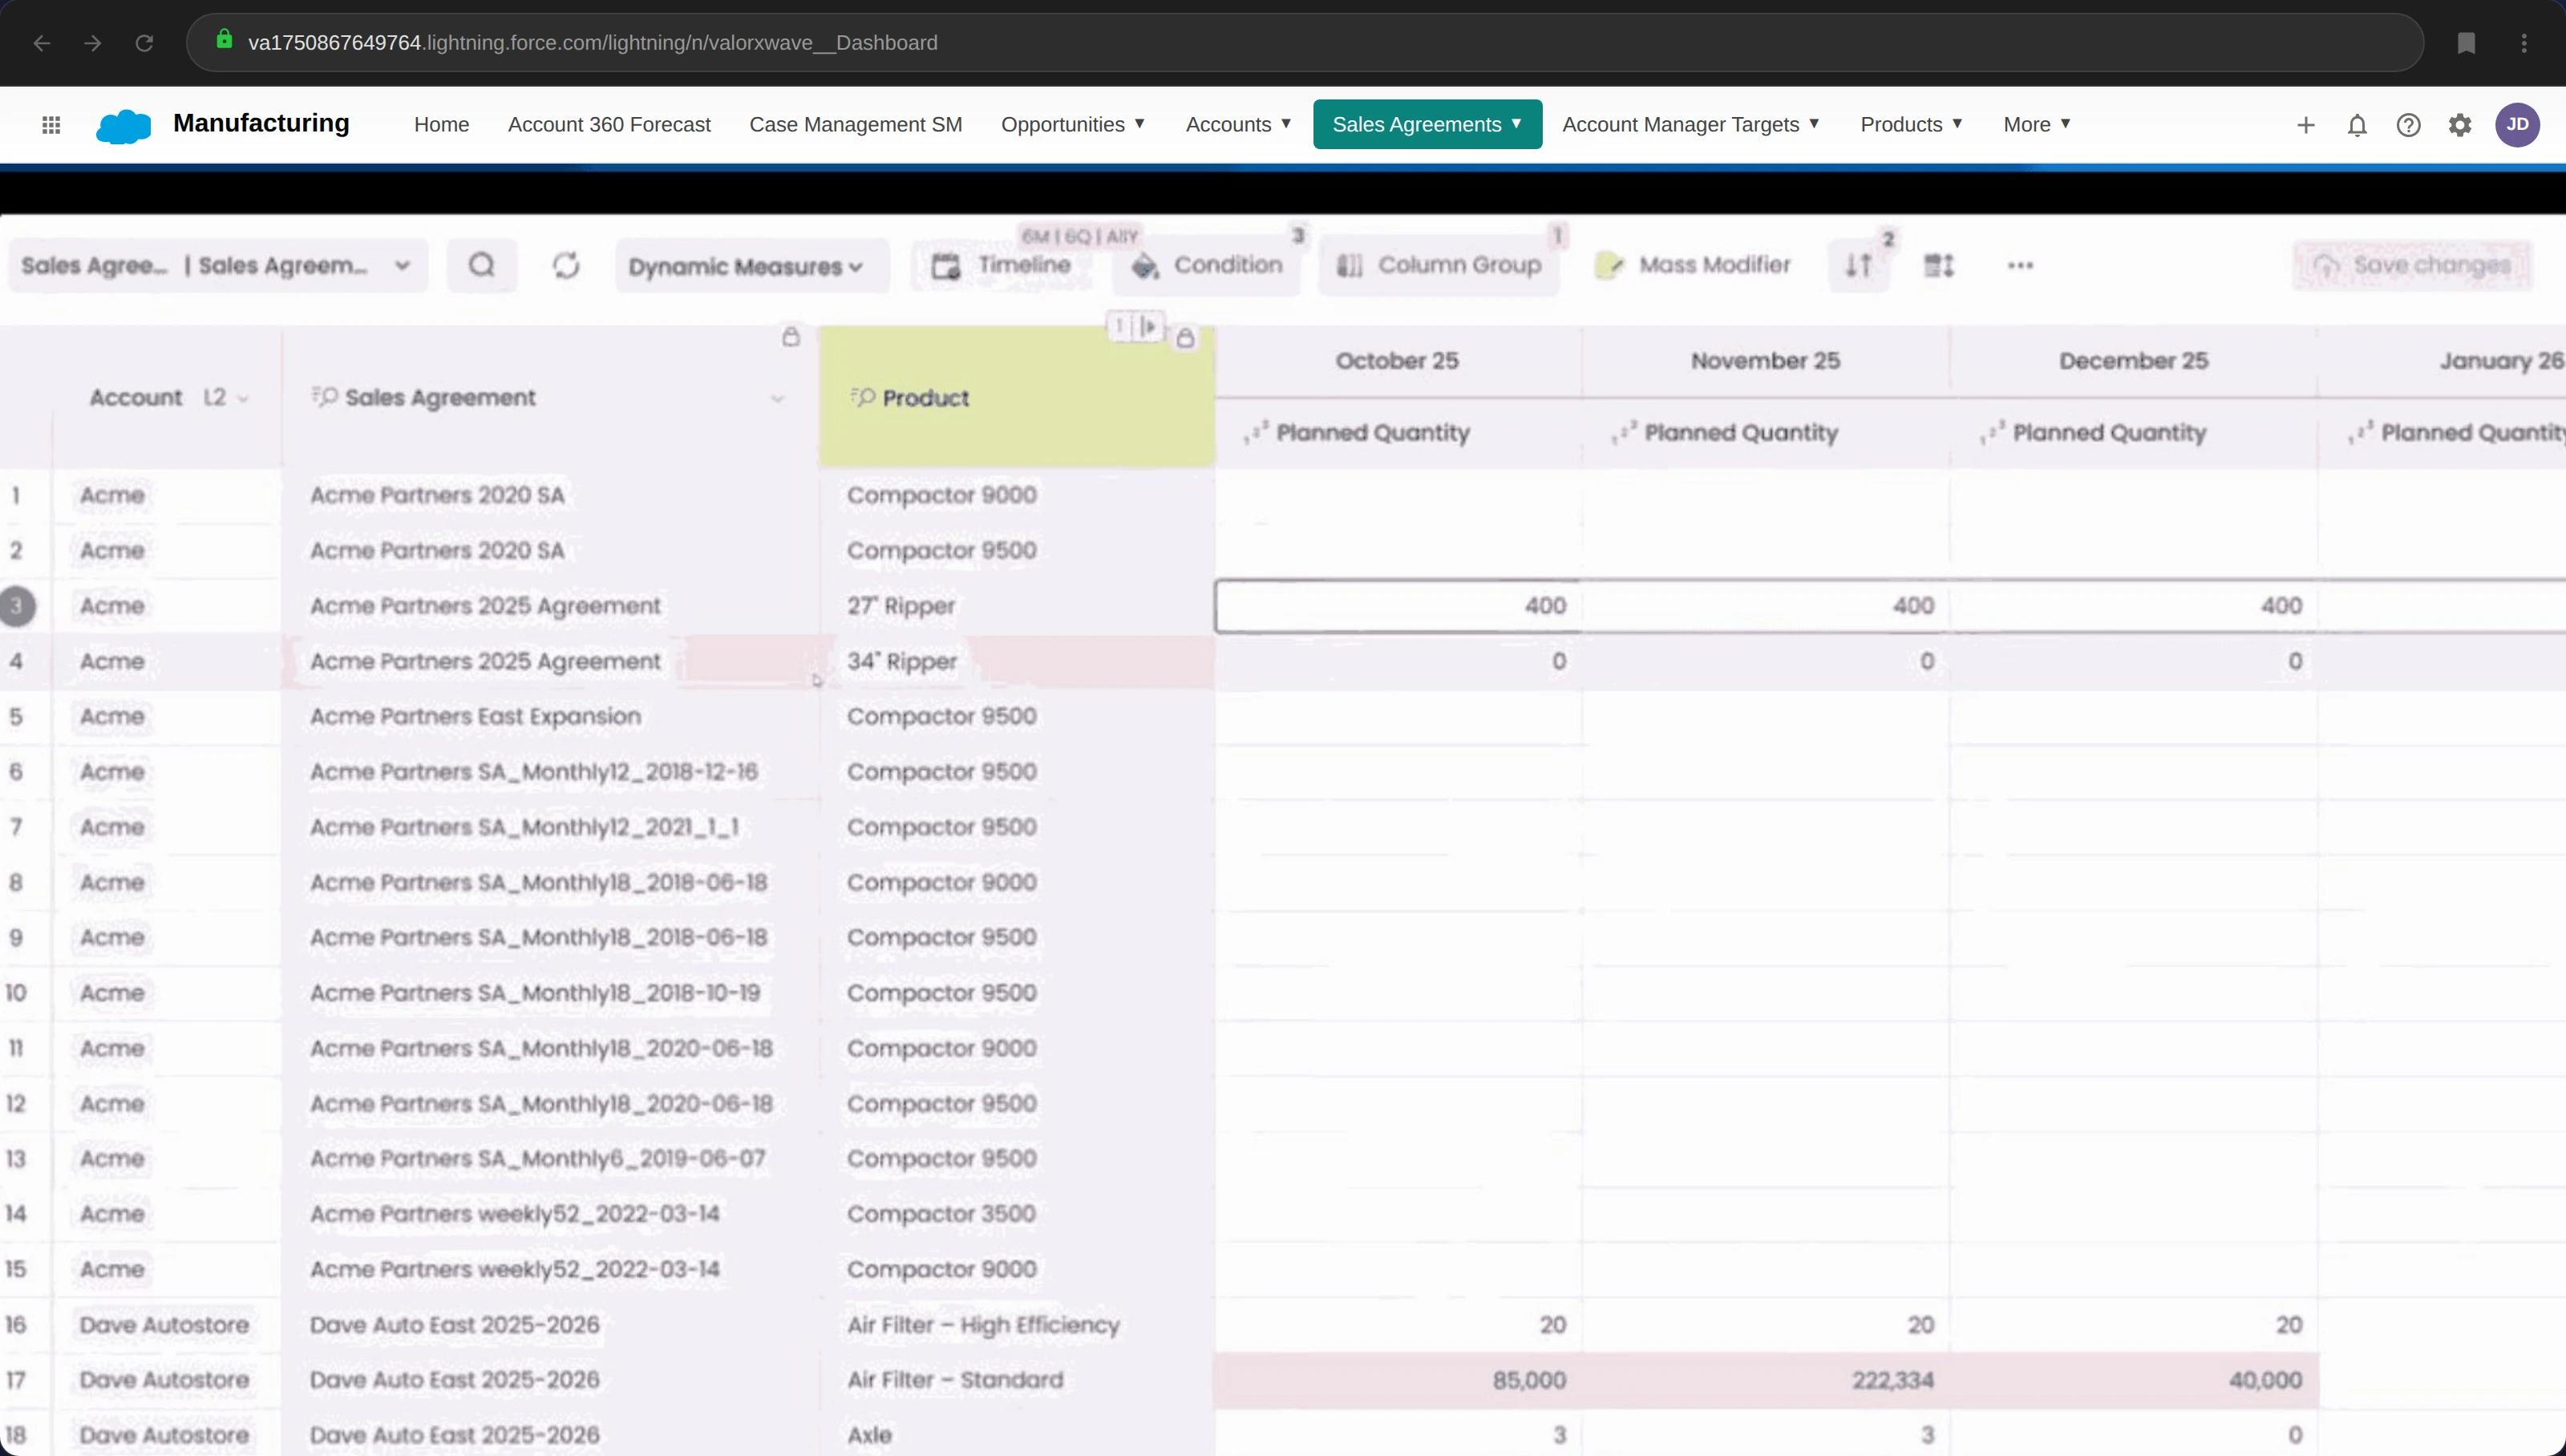
Task: Open the Case Management SM tab
Action: 856,124
